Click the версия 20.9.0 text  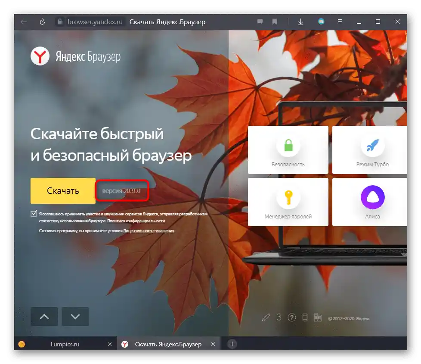coord(121,191)
